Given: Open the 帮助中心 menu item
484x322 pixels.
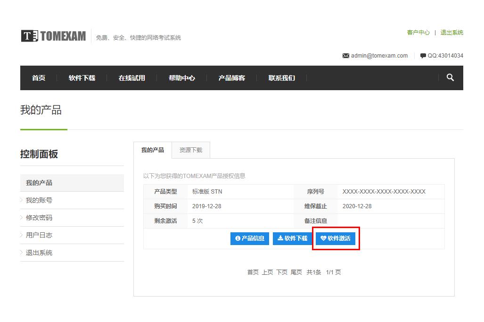Looking at the screenshot, I should 182,78.
